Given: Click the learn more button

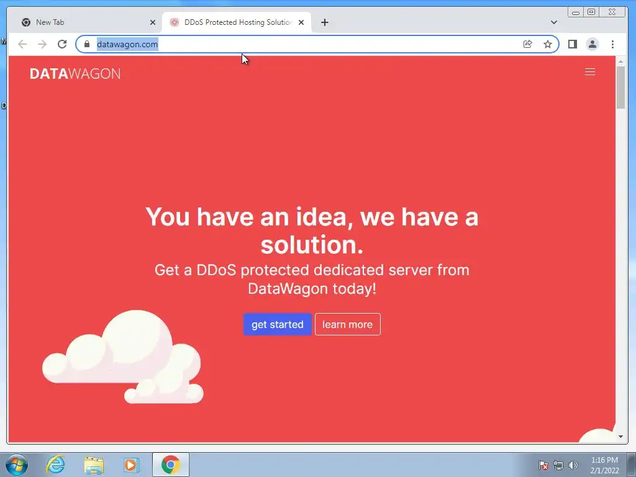Looking at the screenshot, I should tap(348, 324).
